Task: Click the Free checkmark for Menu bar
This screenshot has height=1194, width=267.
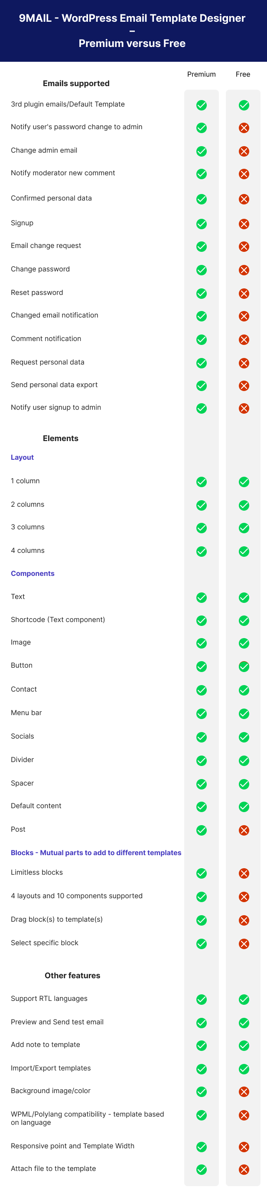Action: click(244, 714)
